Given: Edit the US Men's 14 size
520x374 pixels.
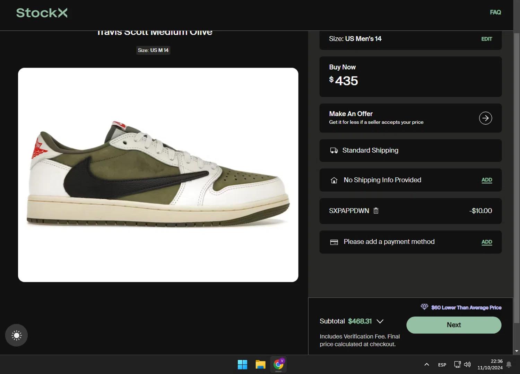Looking at the screenshot, I should pos(486,39).
